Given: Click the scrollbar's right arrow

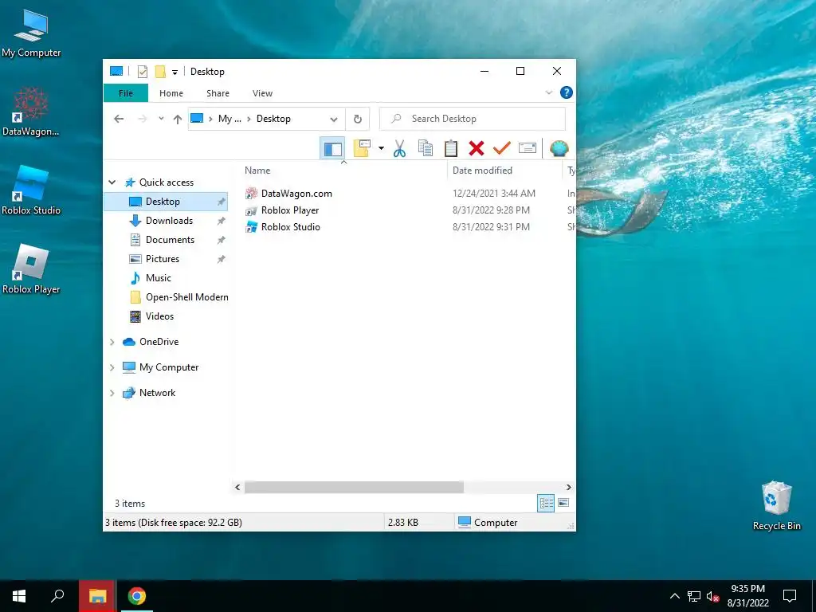Looking at the screenshot, I should click(568, 488).
